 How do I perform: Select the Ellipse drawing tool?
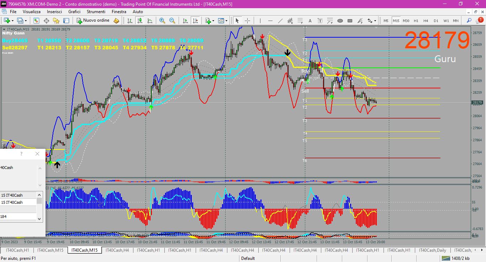pos(340,21)
